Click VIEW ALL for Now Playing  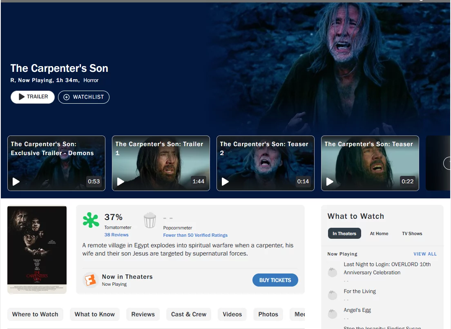coord(425,254)
